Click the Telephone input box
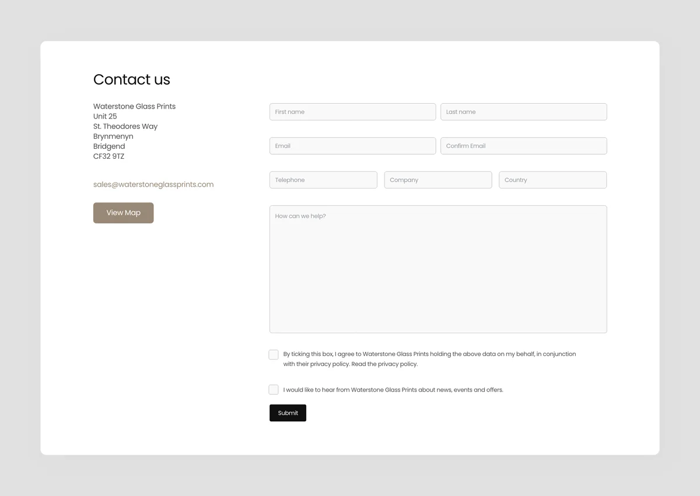Viewport: 700px width, 496px height. tap(323, 180)
